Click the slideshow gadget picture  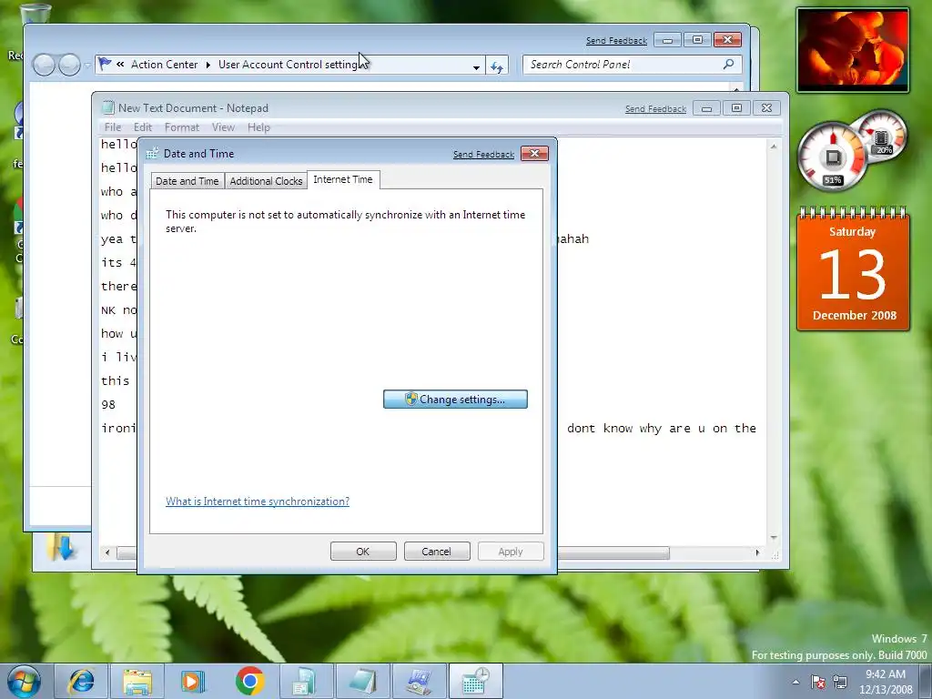click(853, 50)
